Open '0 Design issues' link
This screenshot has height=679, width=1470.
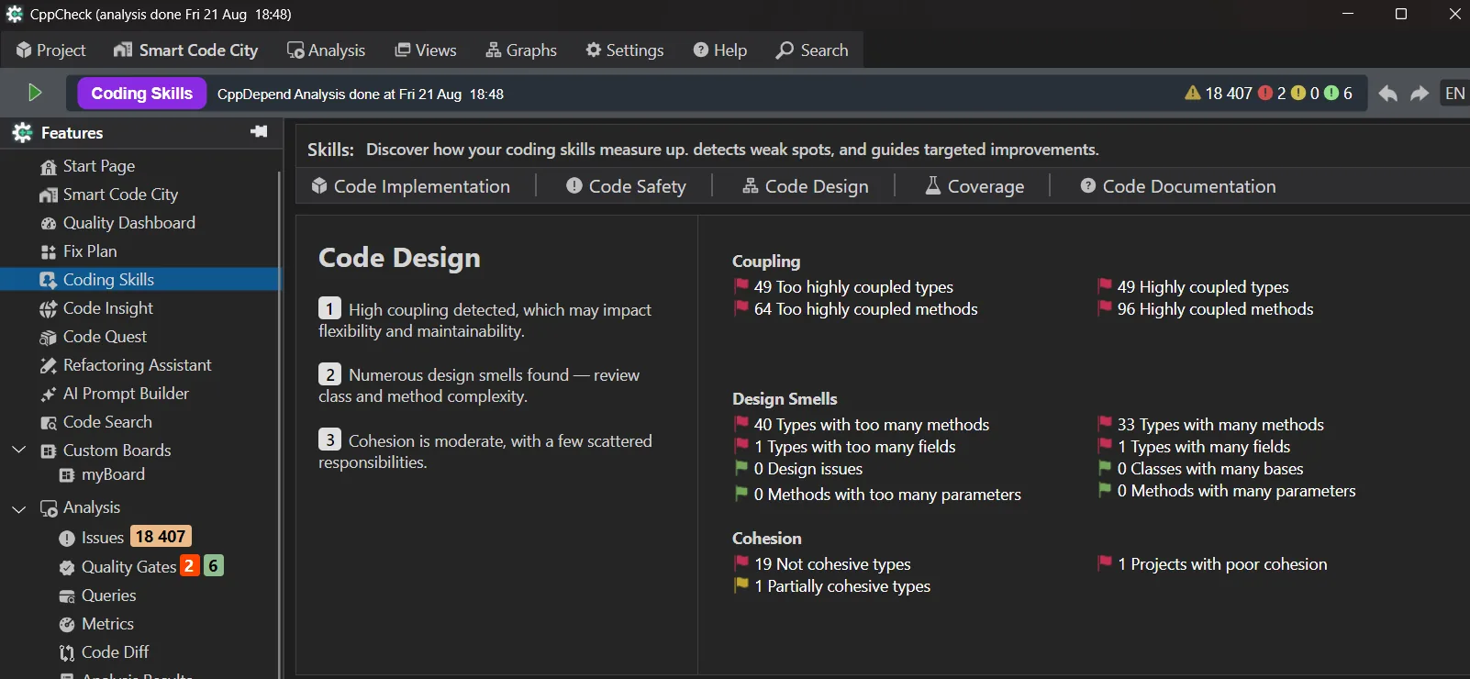tap(808, 469)
